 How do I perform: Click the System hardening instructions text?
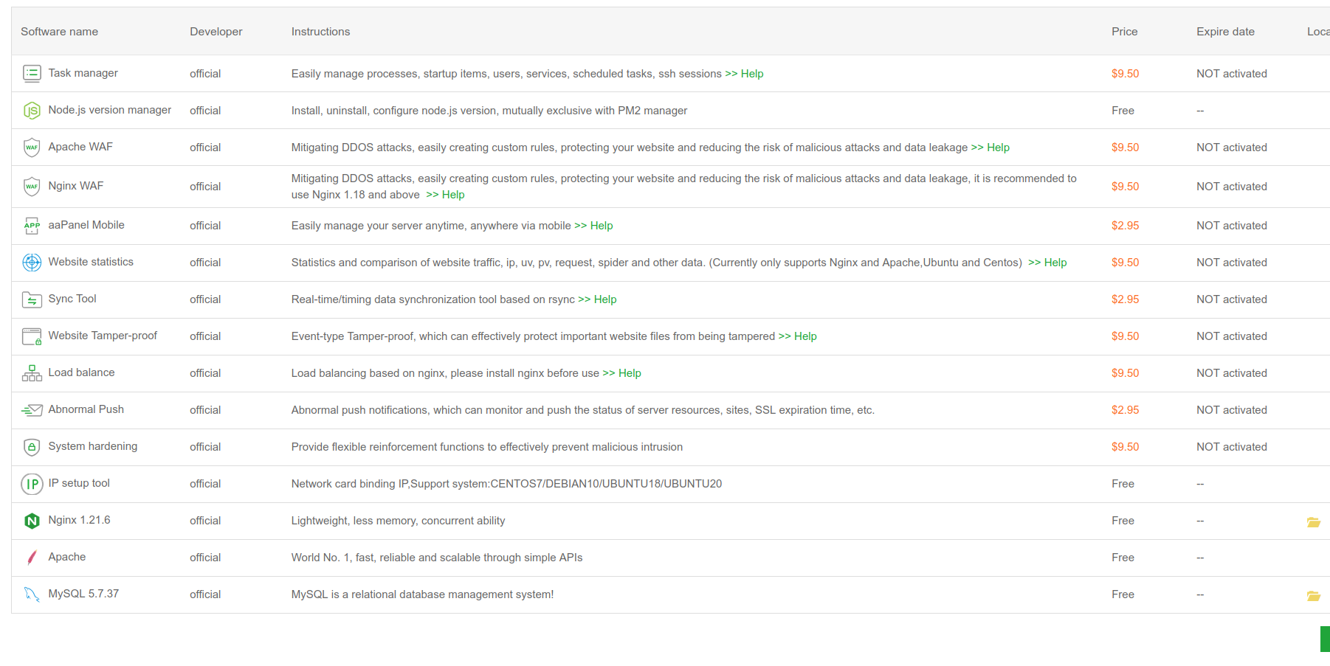pyautogui.click(x=486, y=447)
